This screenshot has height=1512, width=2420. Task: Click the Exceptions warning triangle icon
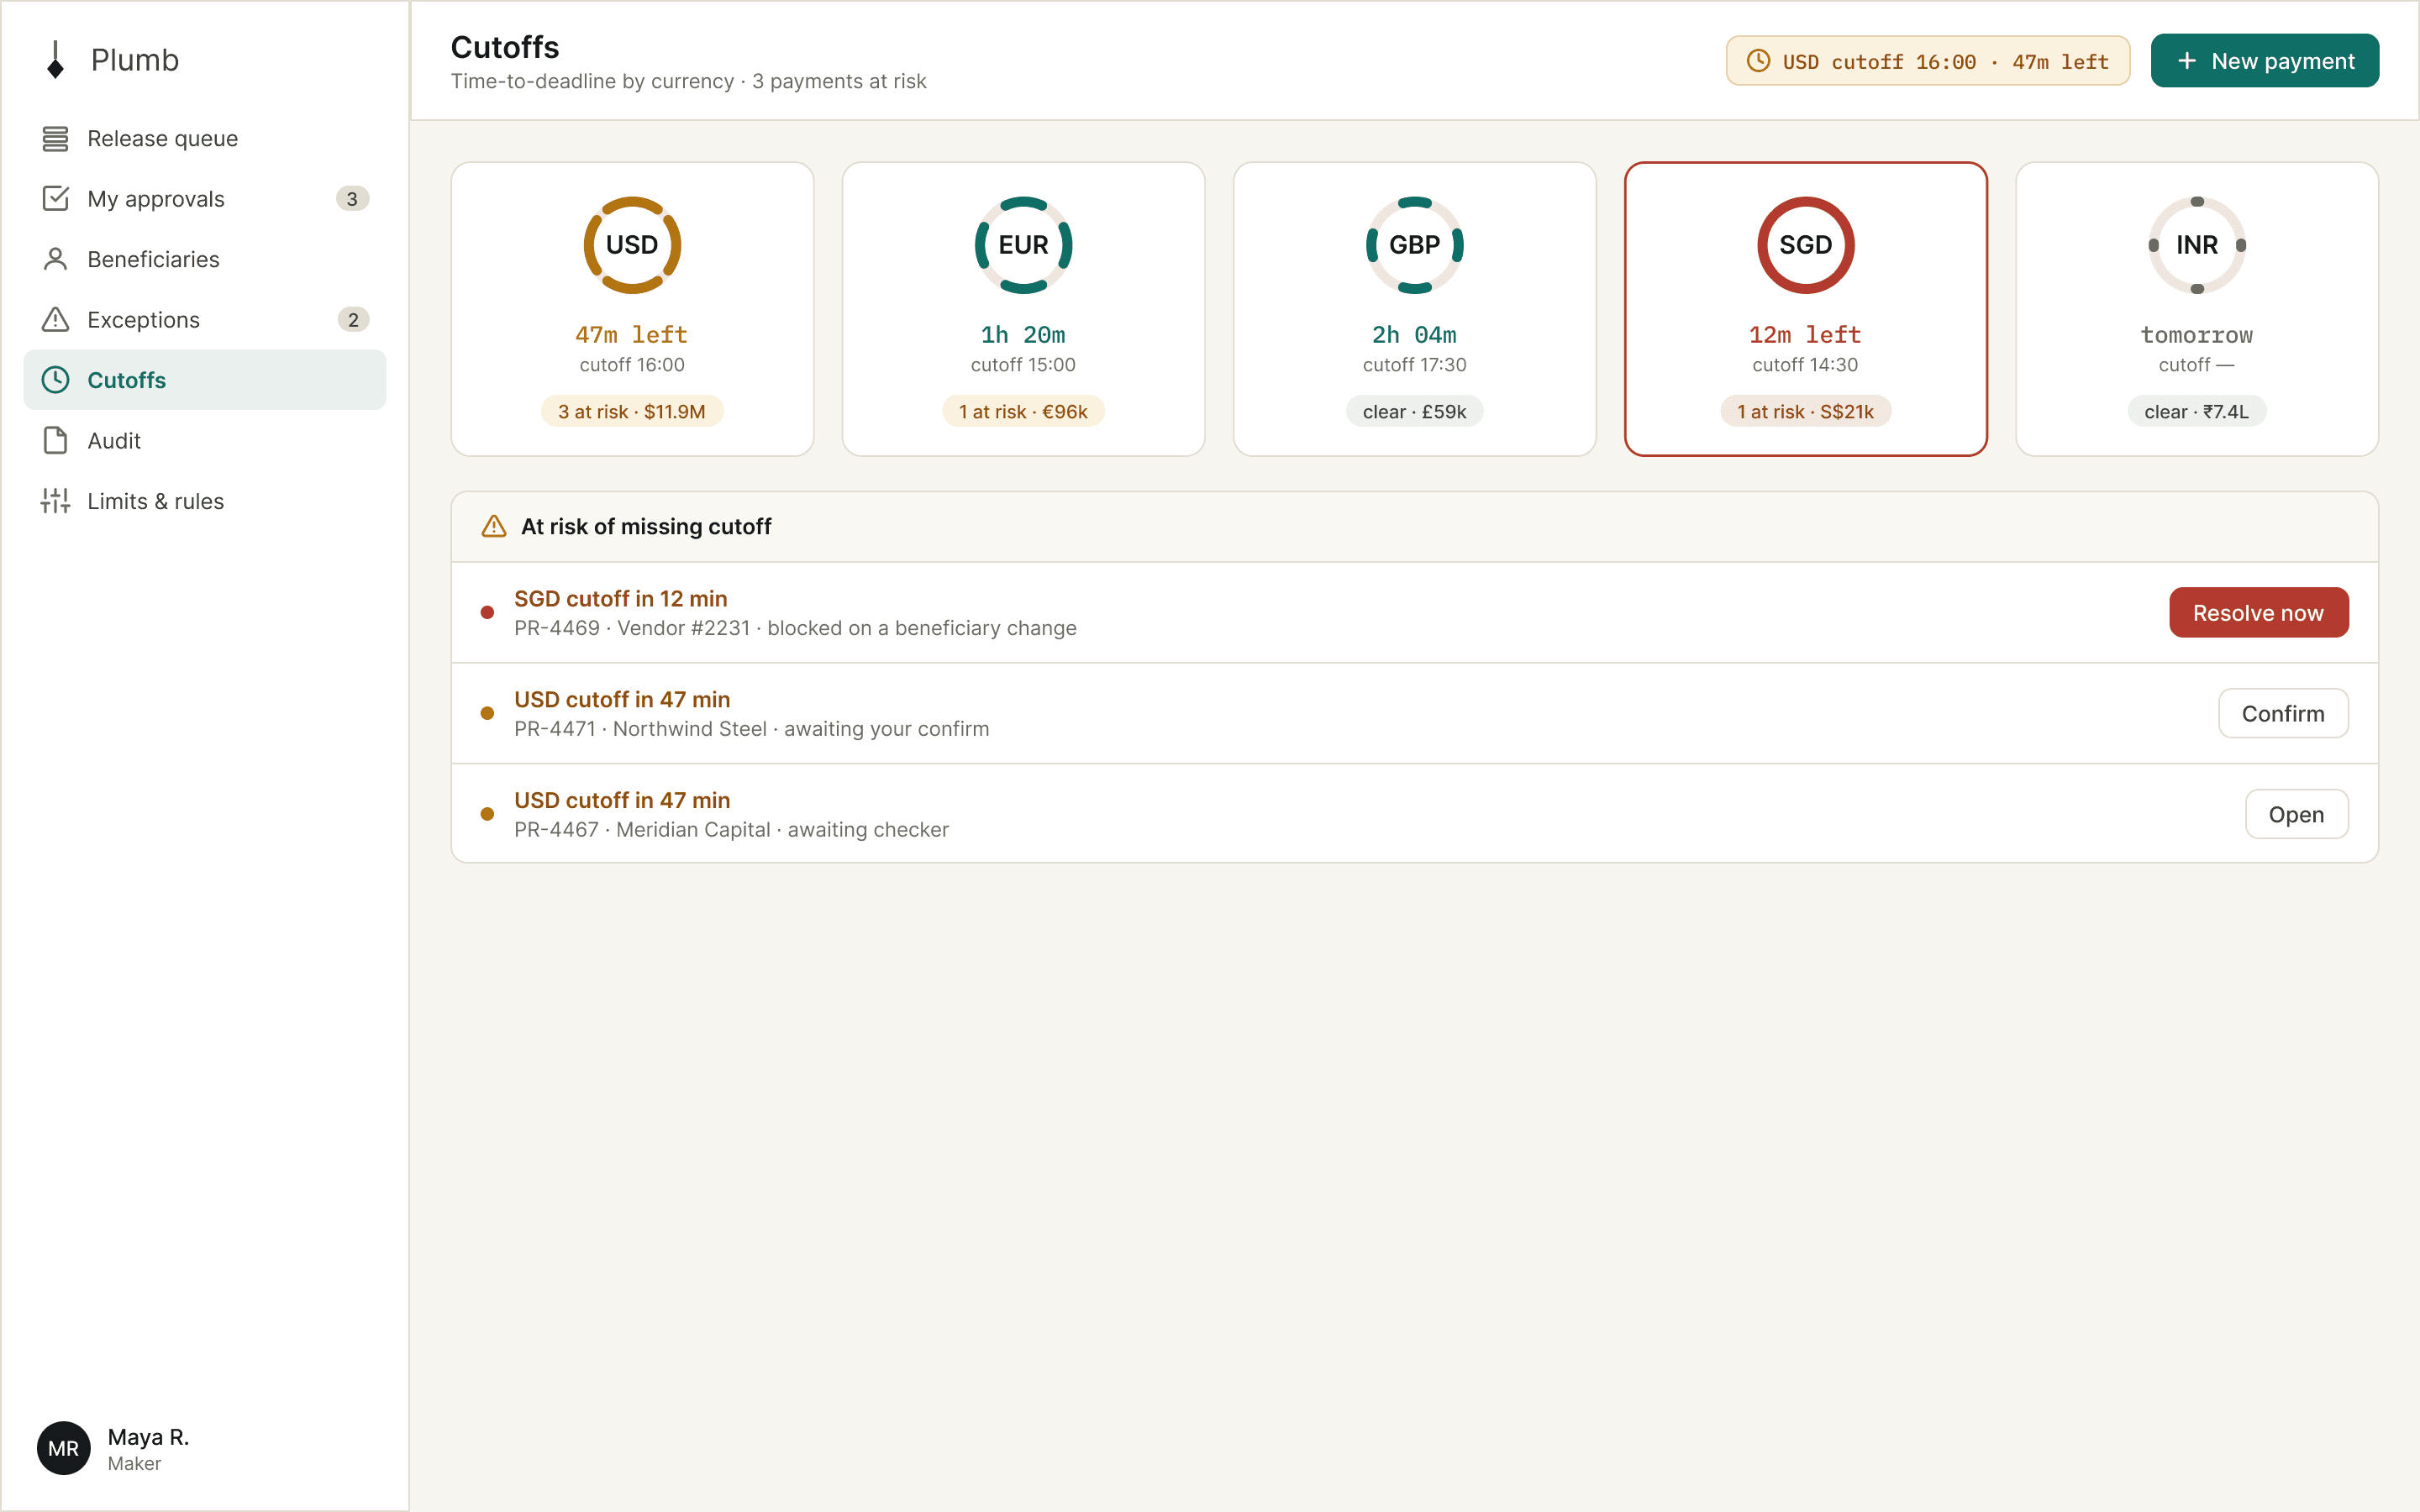(56, 320)
